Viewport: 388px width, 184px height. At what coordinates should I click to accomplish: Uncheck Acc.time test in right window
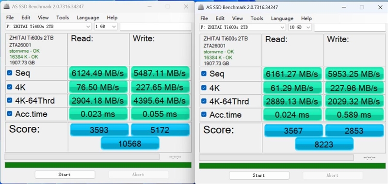click(204, 114)
